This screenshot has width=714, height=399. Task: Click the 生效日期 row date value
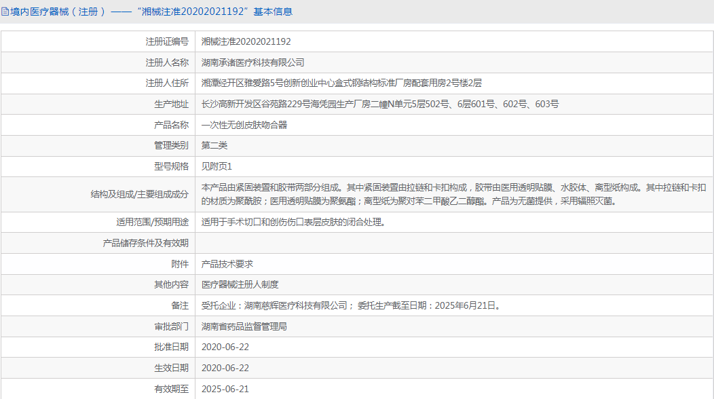(x=225, y=368)
